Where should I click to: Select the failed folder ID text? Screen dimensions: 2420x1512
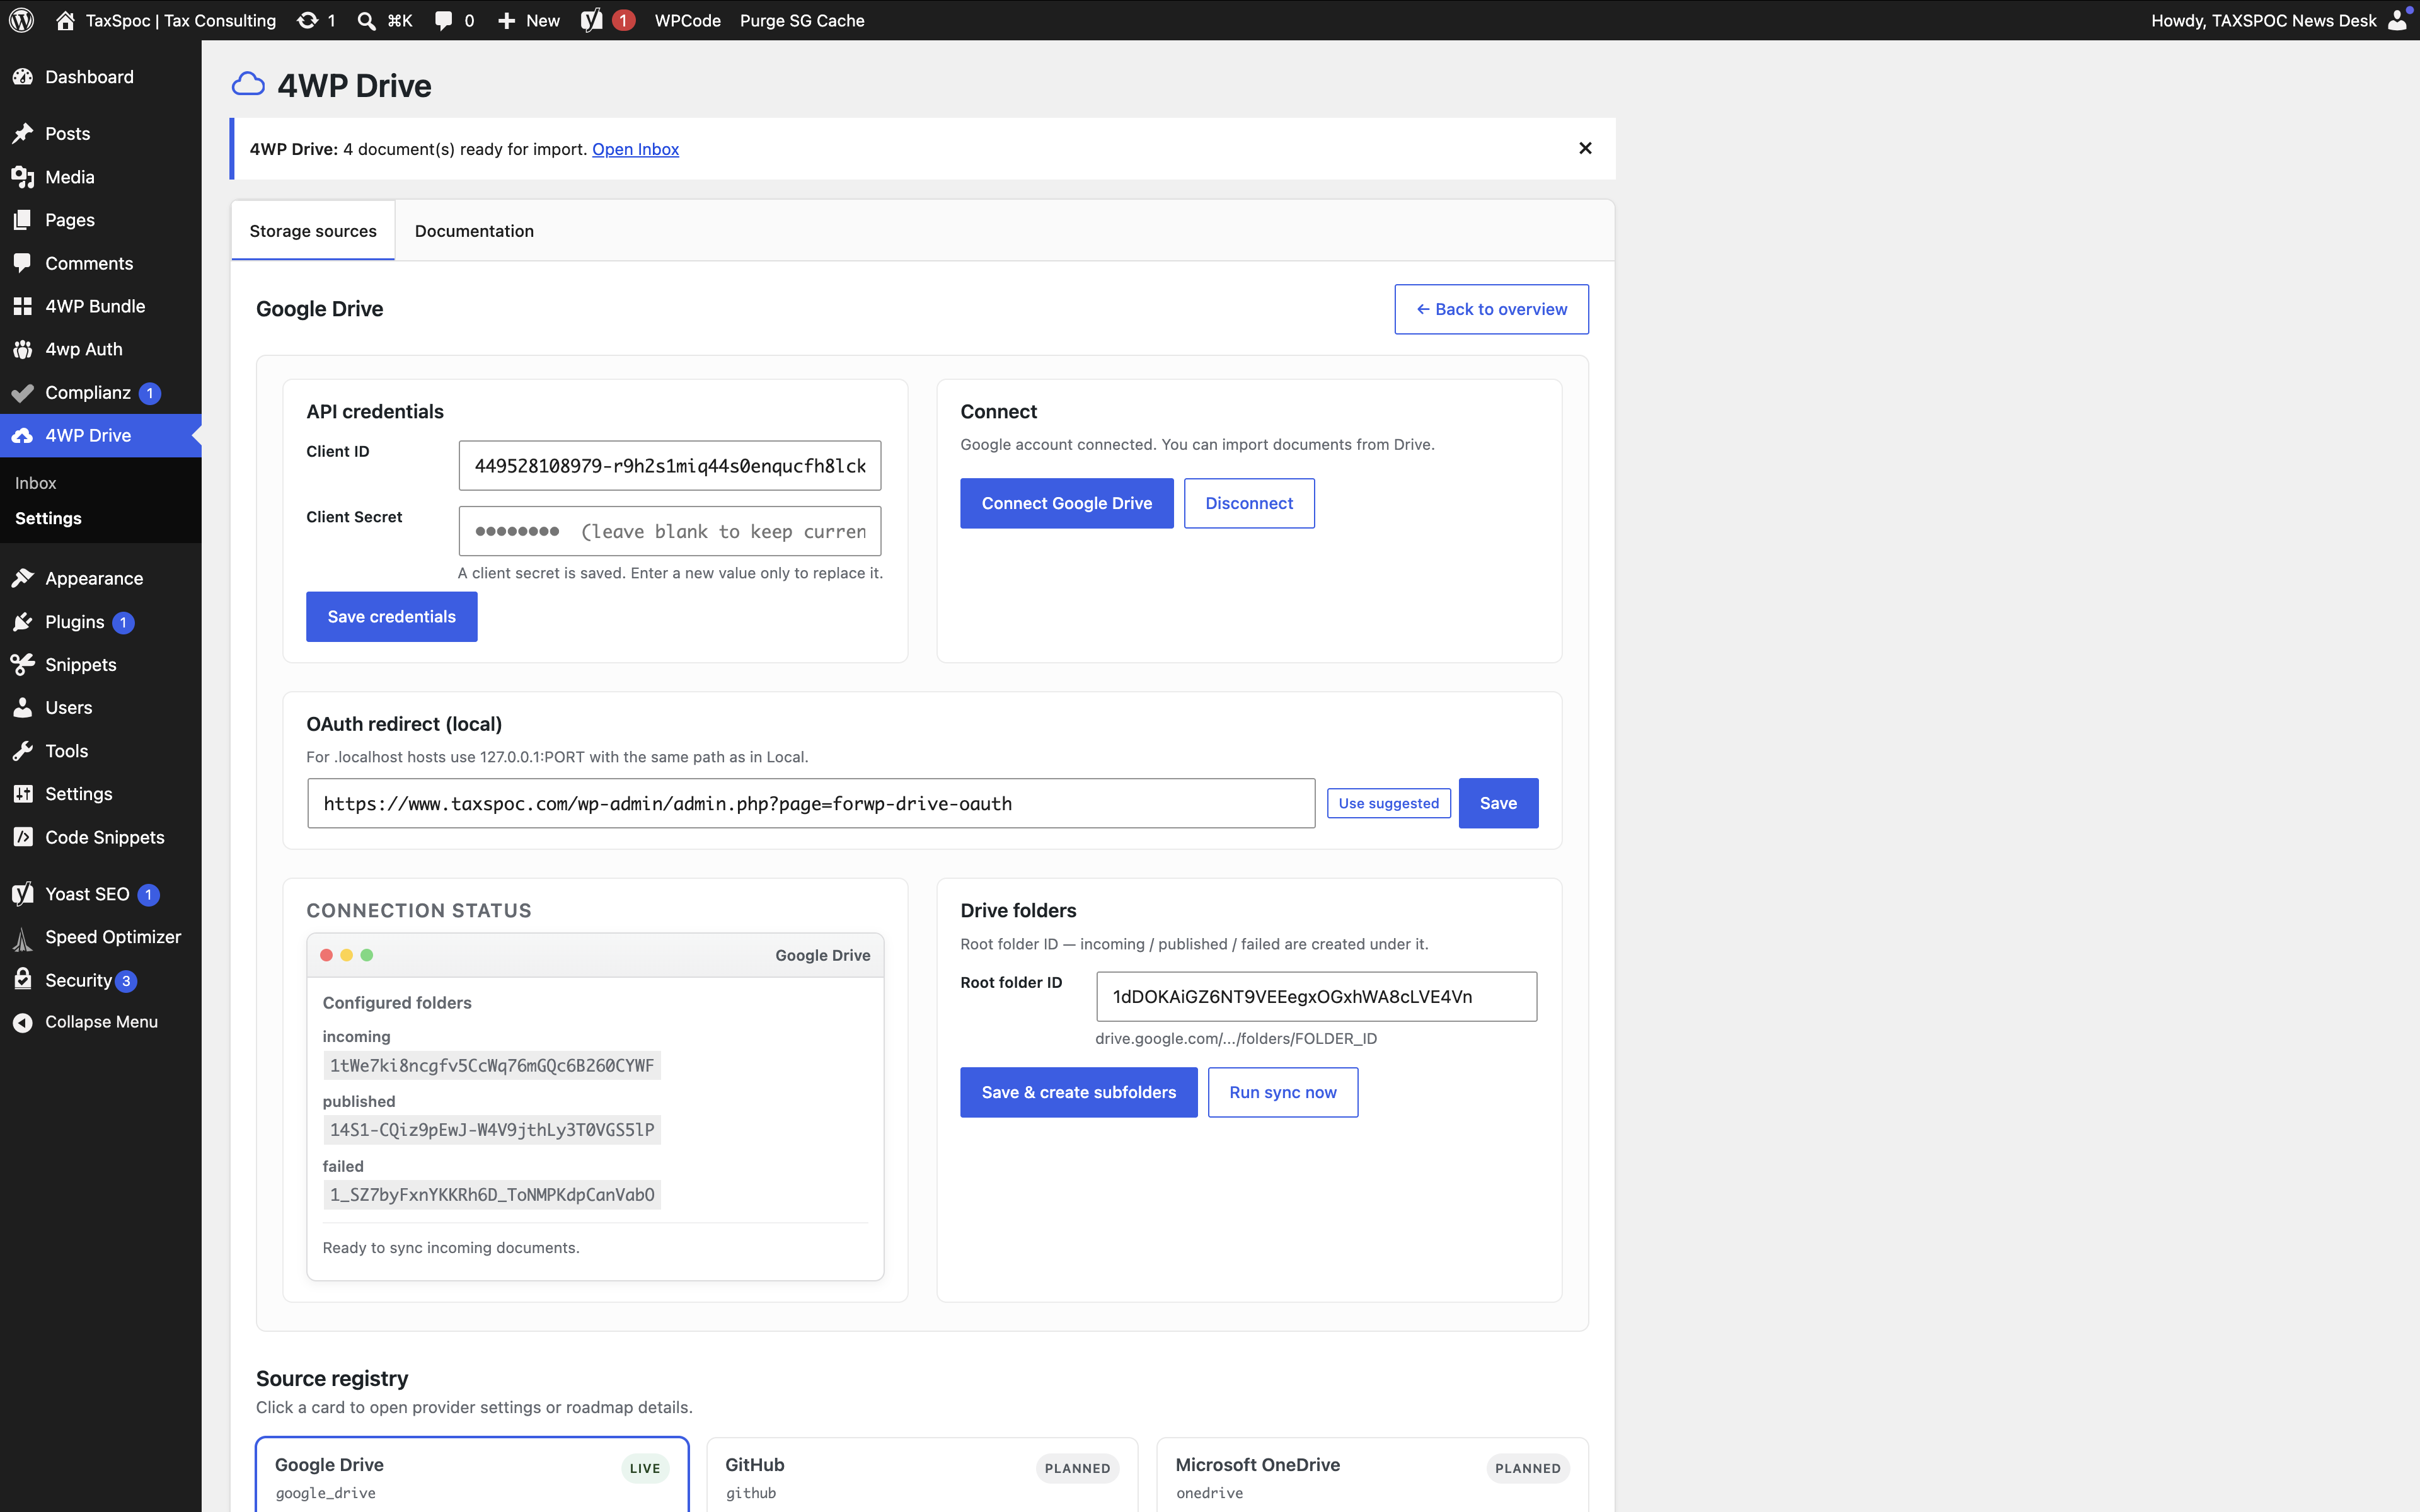[492, 1195]
